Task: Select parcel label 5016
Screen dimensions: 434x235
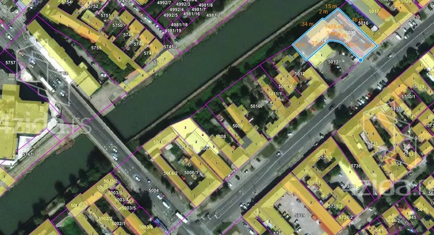Action: pyautogui.click(x=363, y=23)
